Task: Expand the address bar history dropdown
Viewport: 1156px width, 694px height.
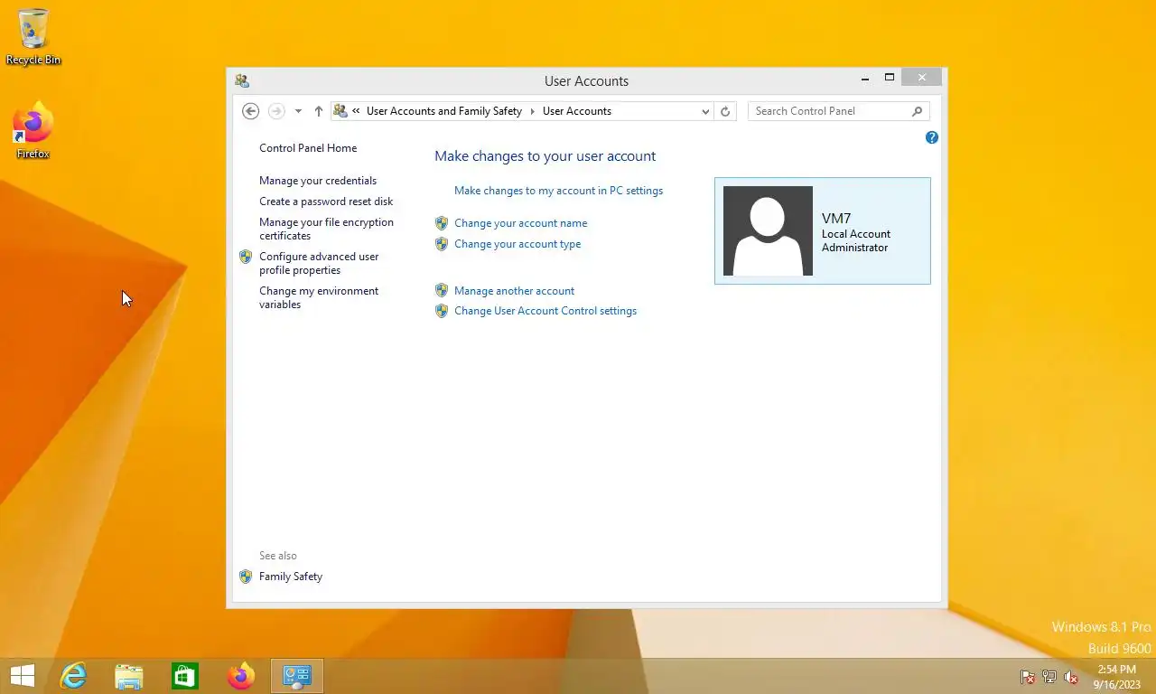Action: [705, 111]
